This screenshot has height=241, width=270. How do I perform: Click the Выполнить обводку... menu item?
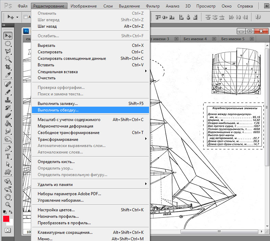[x=58, y=110]
